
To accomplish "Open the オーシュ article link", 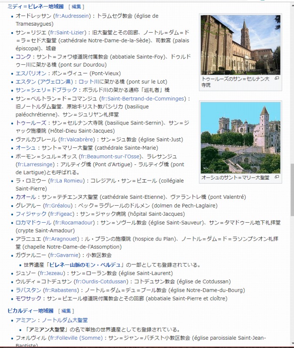I will (26, 147).
